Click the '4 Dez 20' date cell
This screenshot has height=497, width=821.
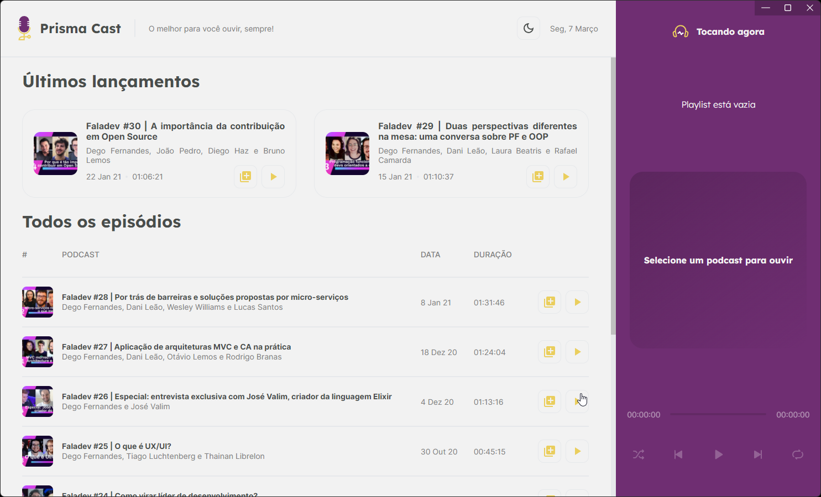437,402
